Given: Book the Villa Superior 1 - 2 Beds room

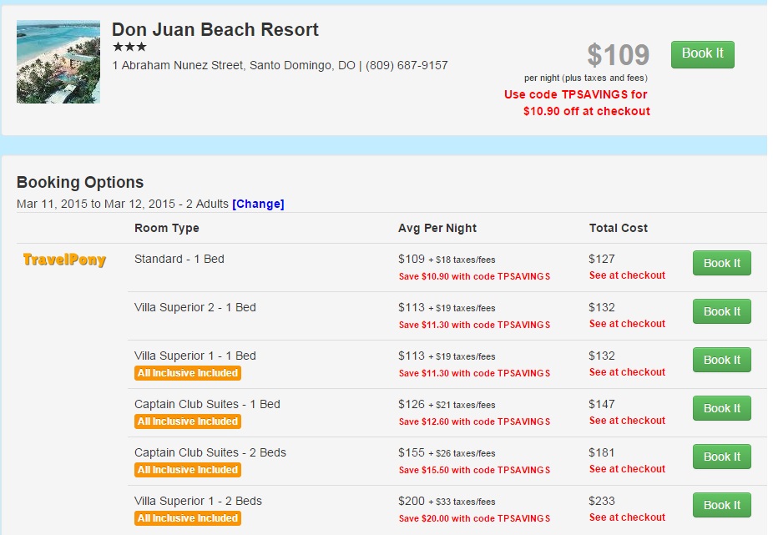Looking at the screenshot, I should [x=722, y=504].
